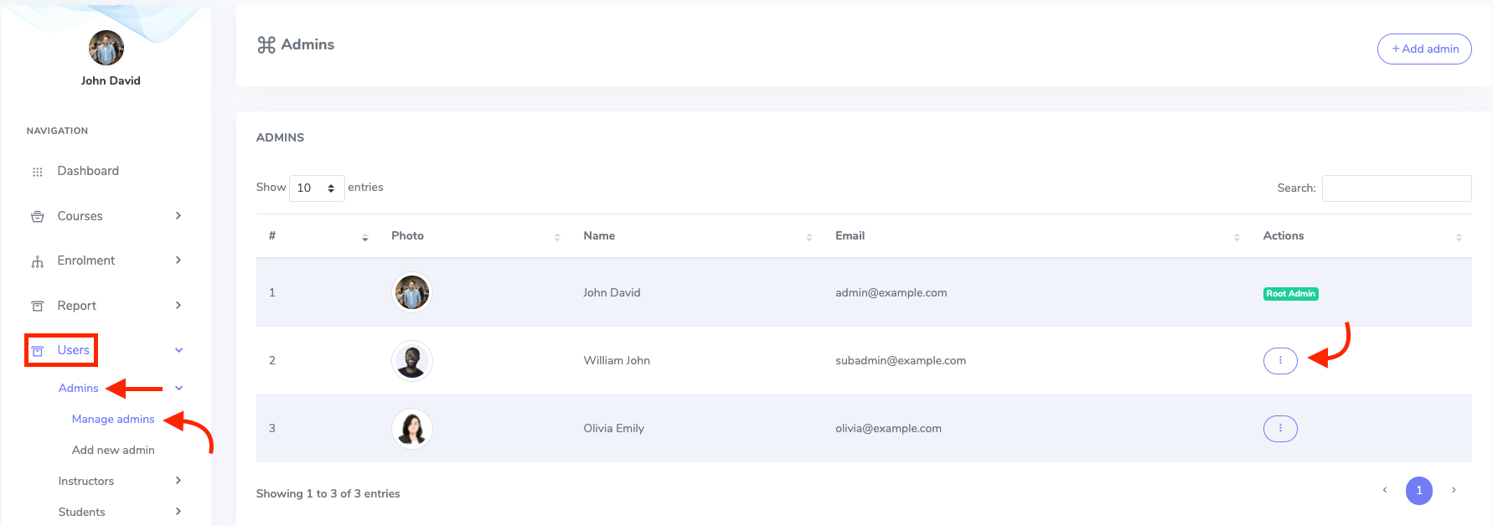Select Manage admins in sidebar
1493x526 pixels.
[x=113, y=419]
